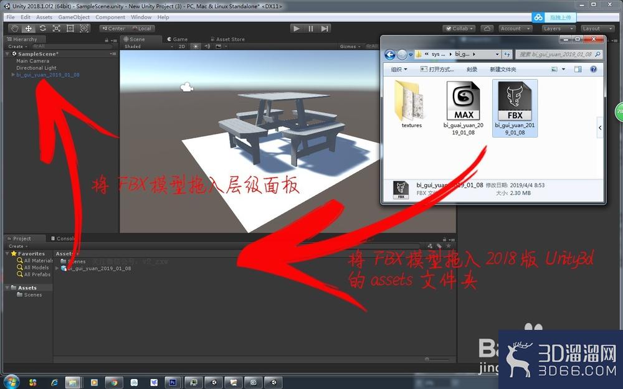623x389 pixels.
Task: Click Search by Label icon in Project
Action: point(439,246)
